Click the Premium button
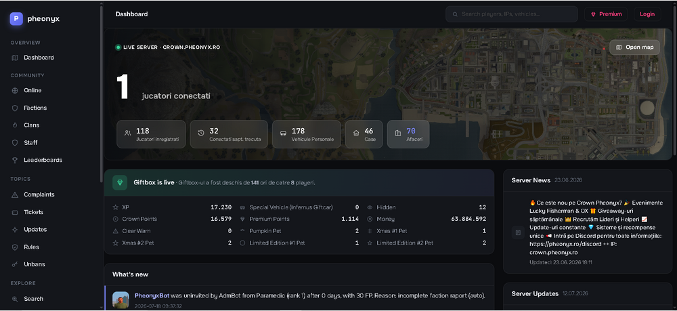Image resolution: width=677 pixels, height=311 pixels. pyautogui.click(x=606, y=14)
